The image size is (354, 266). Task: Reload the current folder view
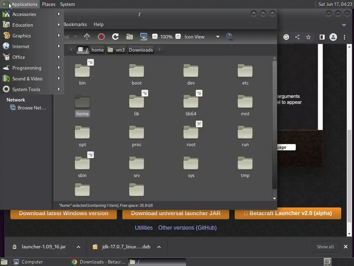tap(115, 37)
